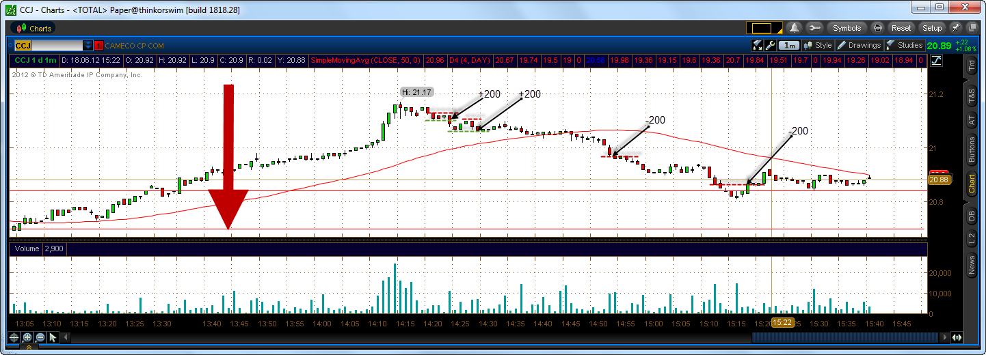Click the scroll right arrow on time axis

945,337
